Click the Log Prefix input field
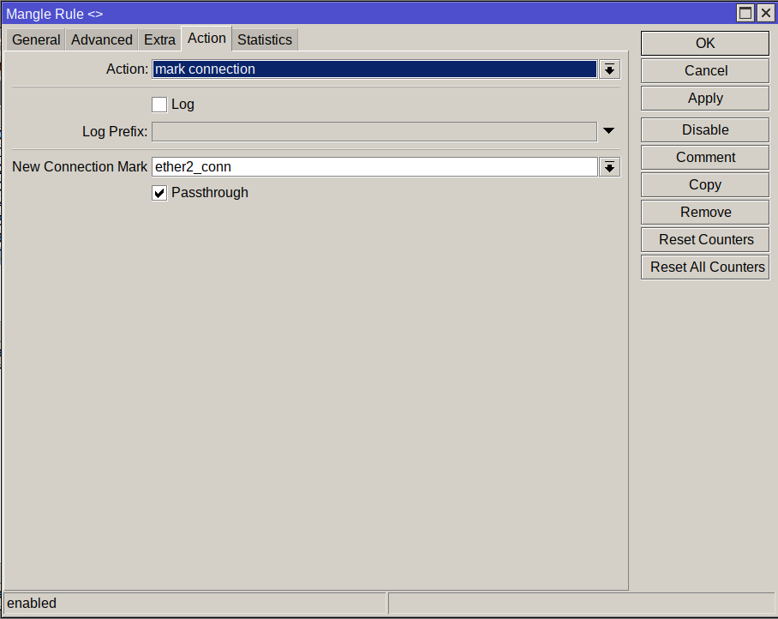 click(x=374, y=131)
